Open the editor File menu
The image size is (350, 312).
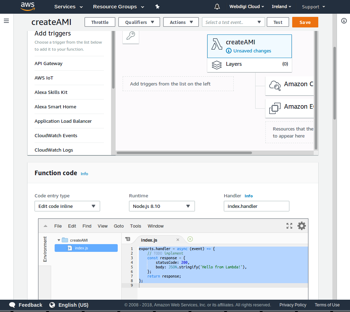click(x=58, y=226)
